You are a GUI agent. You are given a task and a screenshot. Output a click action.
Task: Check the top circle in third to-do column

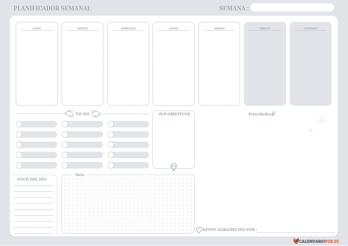coord(111,124)
